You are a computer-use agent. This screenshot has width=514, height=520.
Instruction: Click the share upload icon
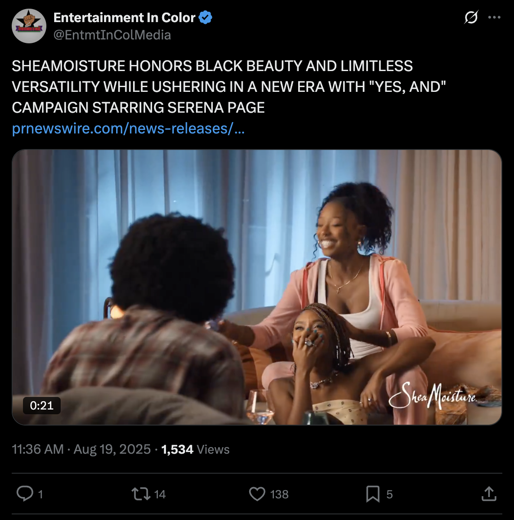pyautogui.click(x=489, y=494)
